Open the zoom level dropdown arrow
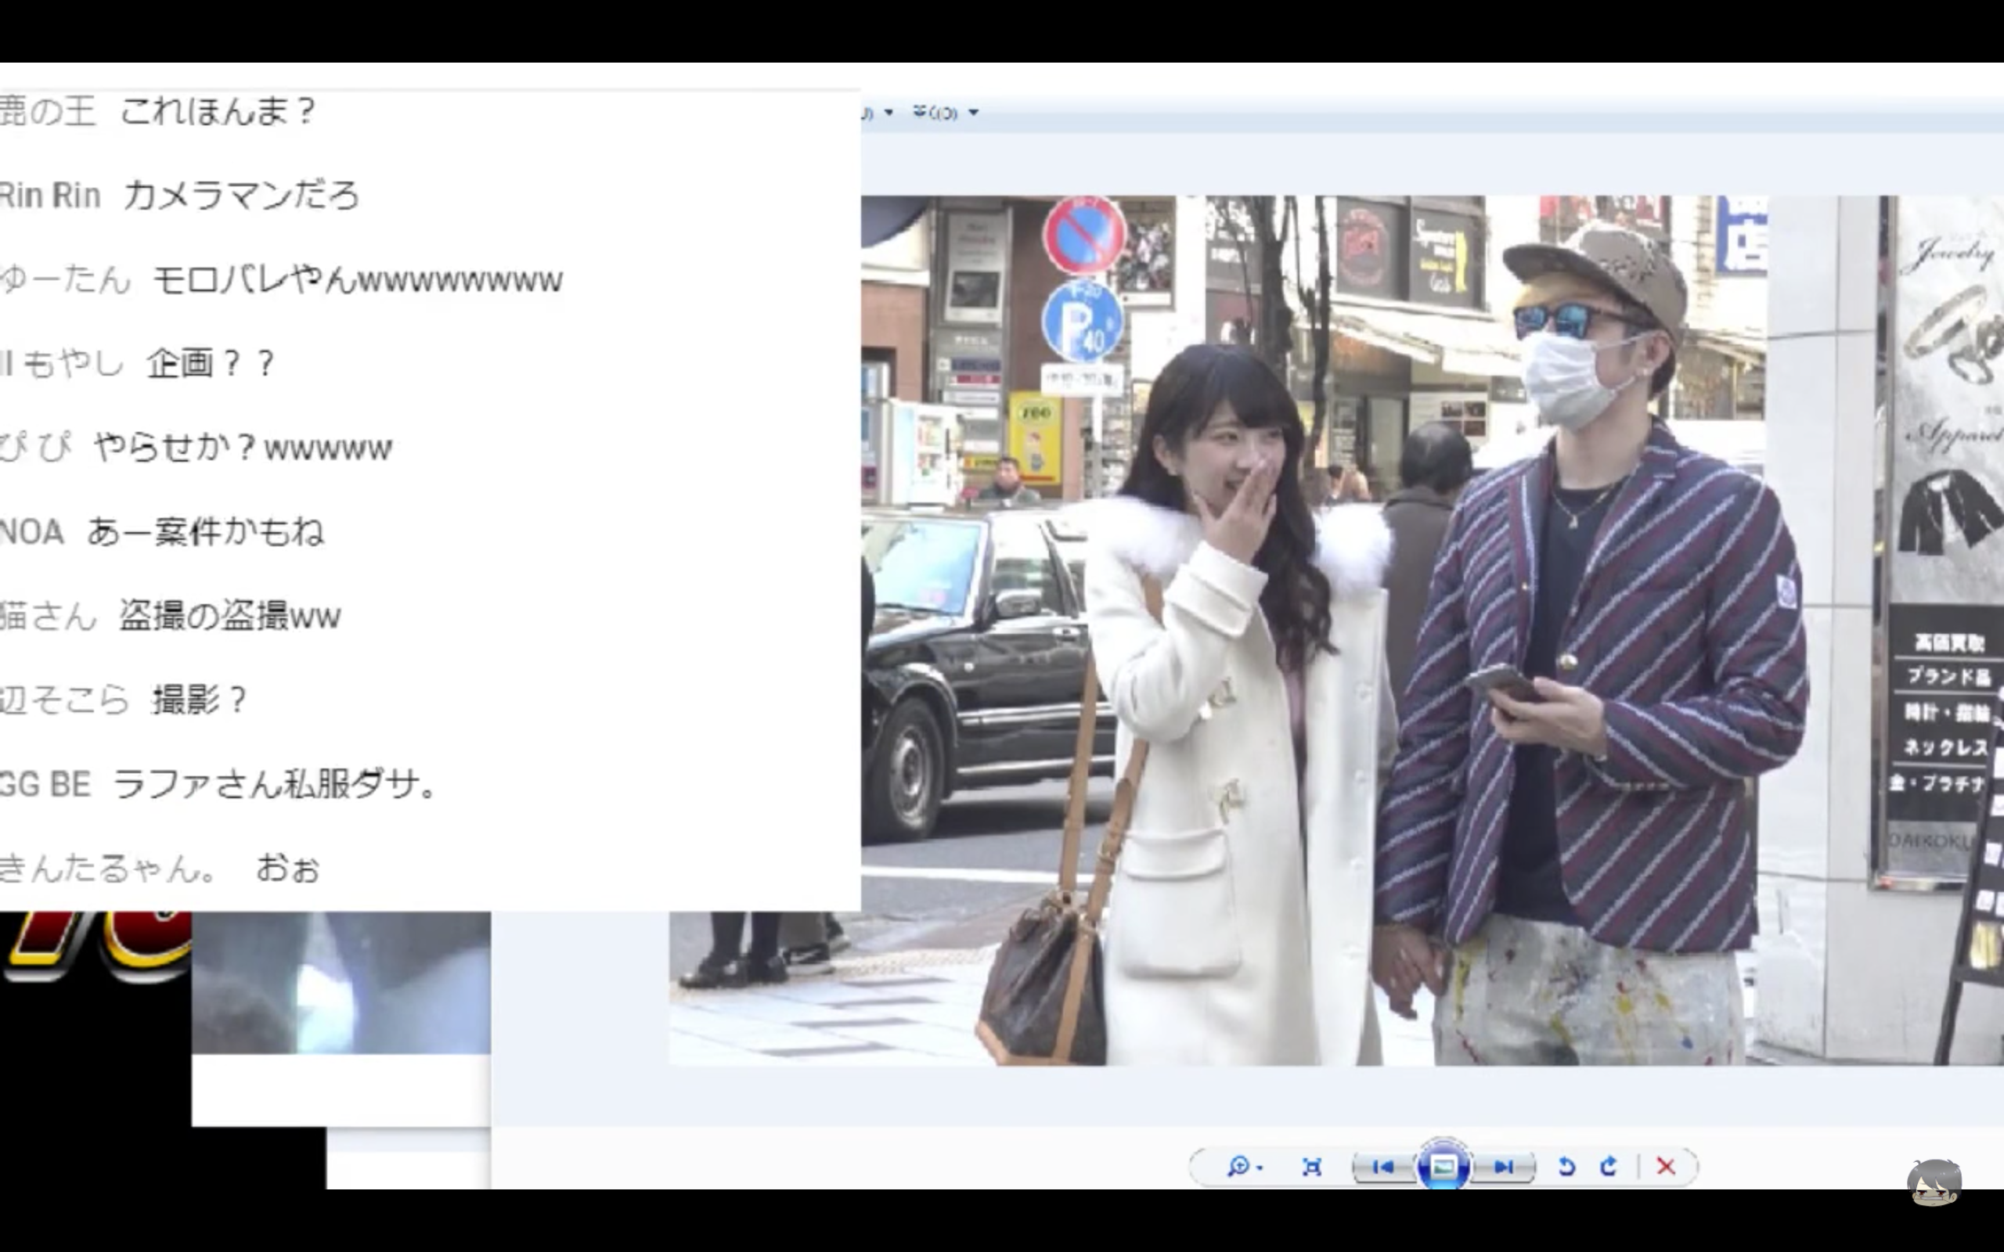The image size is (2004, 1252). [1260, 1168]
